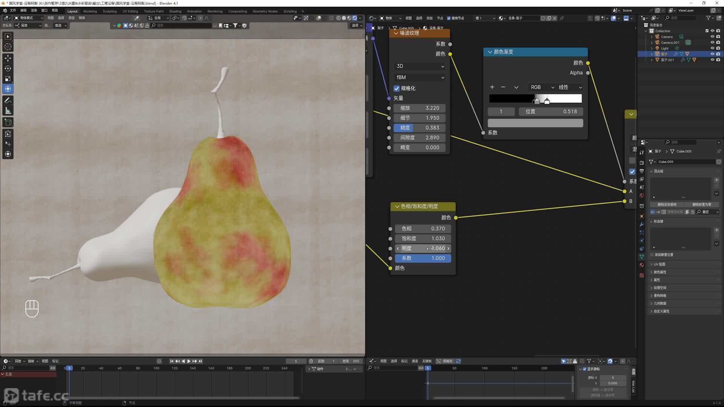Select the Measure tool
The width and height of the screenshot is (724, 407).
(8, 111)
